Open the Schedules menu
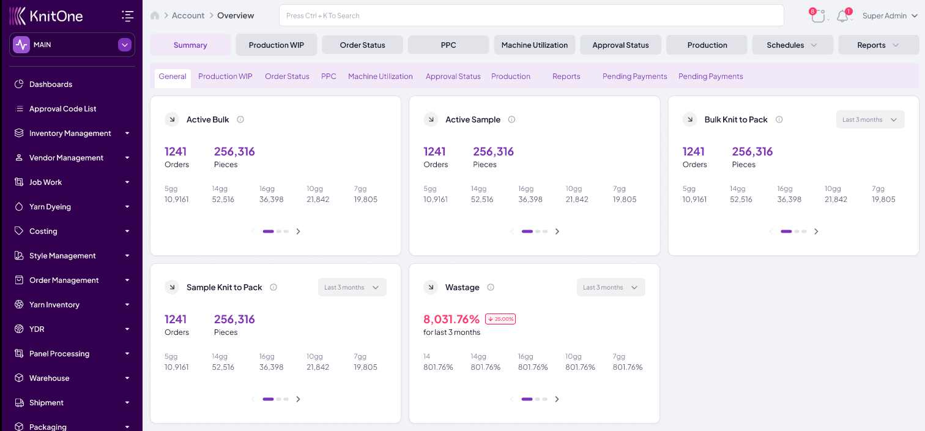925x431 pixels. 792,44
